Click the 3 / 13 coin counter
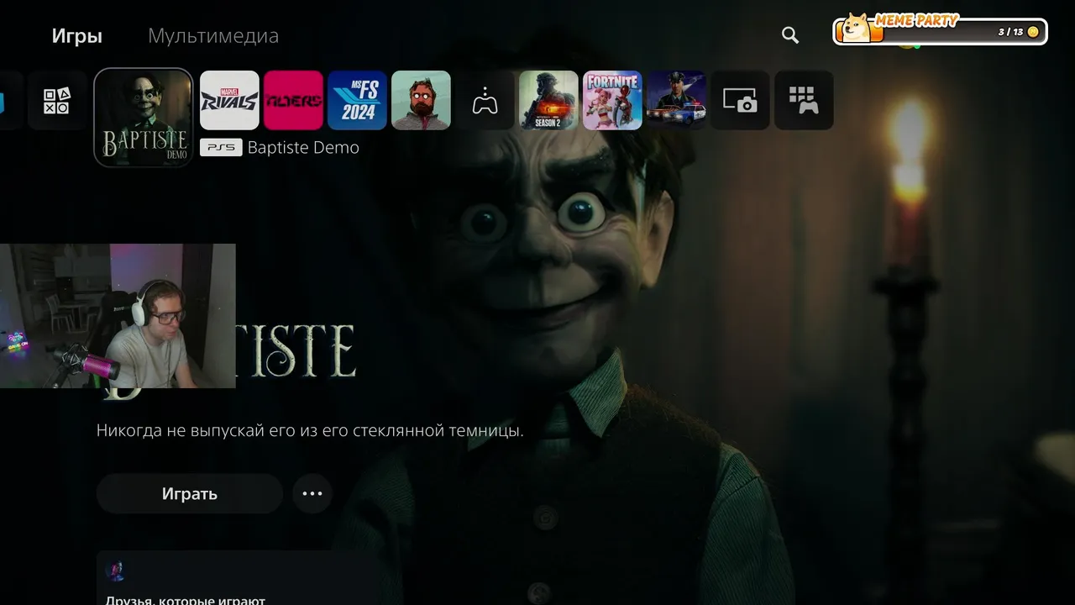Image resolution: width=1075 pixels, height=605 pixels. [x=1018, y=32]
